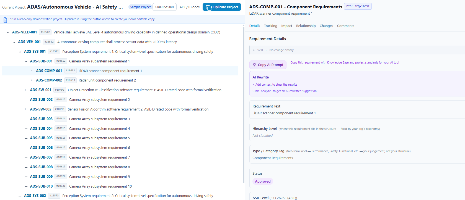Image resolution: width=465 pixels, height=200 pixels.
Task: Click the v2.0 version label
Action: pyautogui.click(x=260, y=50)
